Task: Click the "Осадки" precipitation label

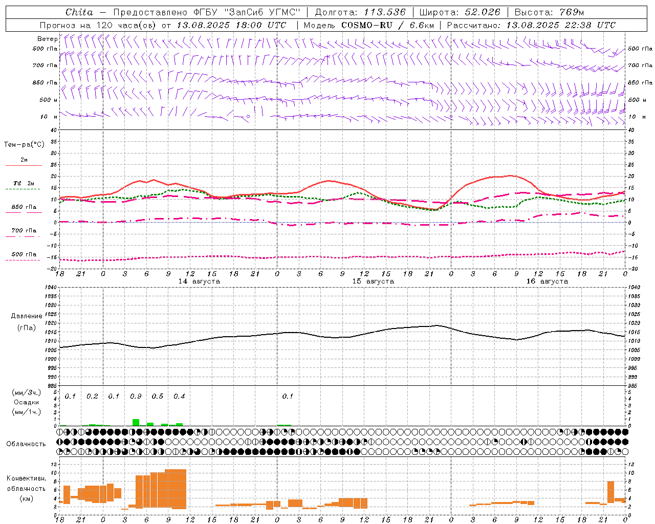Action: (26, 402)
